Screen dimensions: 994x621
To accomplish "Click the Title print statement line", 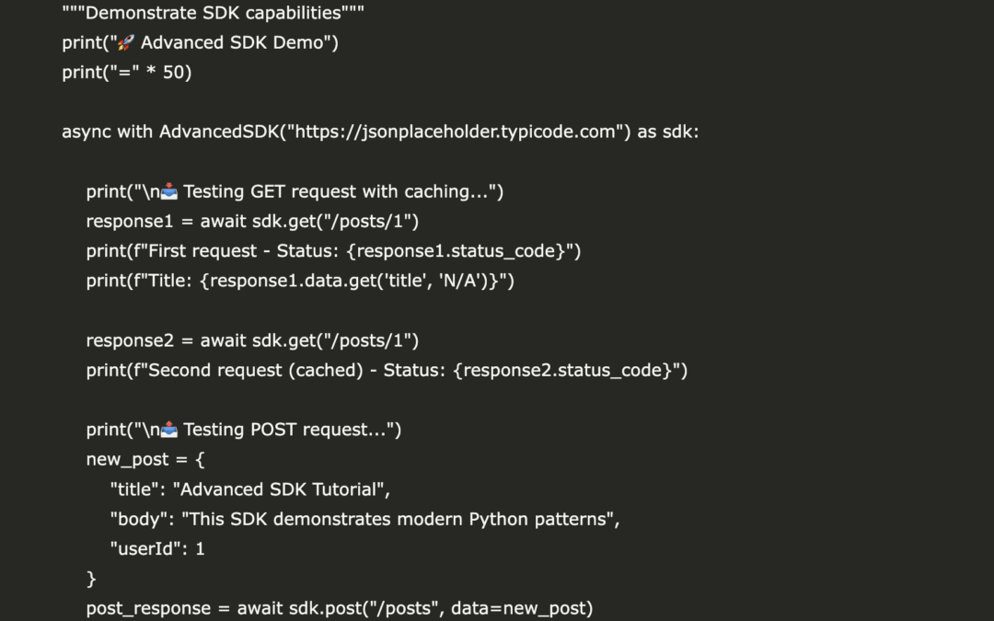I will pyautogui.click(x=300, y=281).
